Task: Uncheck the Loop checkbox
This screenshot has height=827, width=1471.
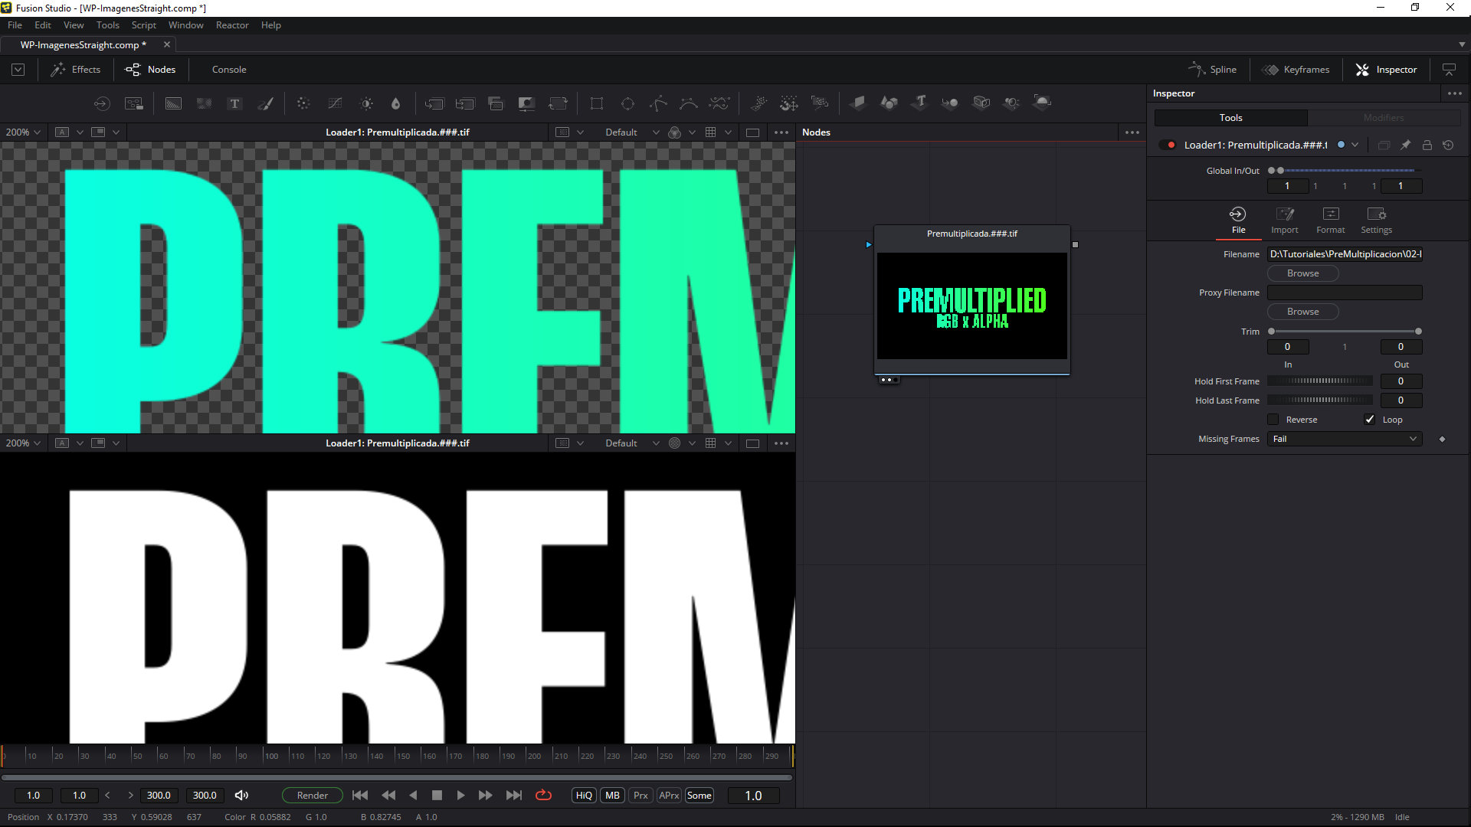Action: point(1369,420)
